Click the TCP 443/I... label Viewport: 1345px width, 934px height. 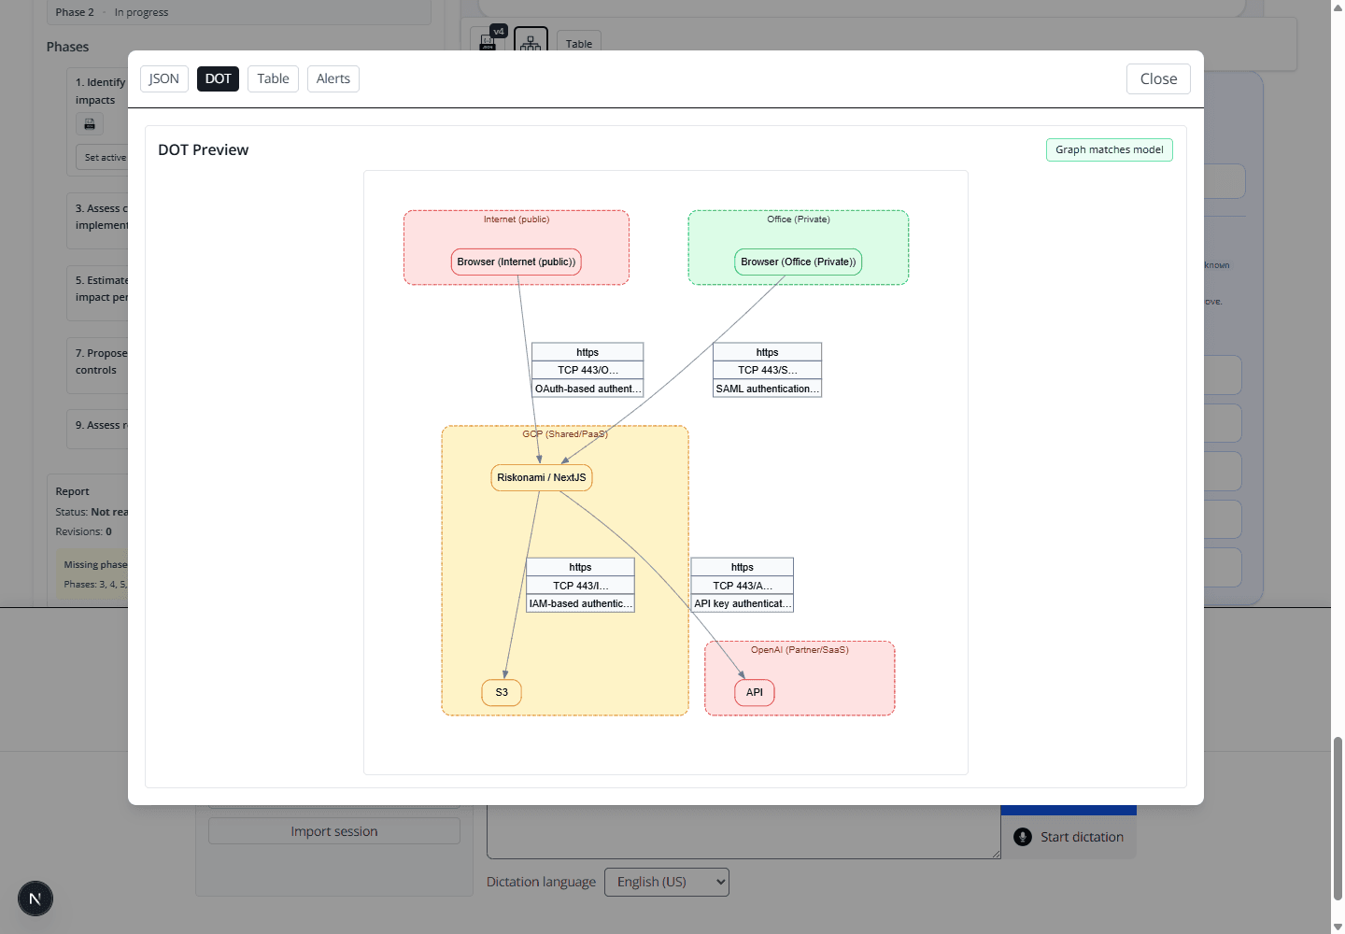pos(580,586)
